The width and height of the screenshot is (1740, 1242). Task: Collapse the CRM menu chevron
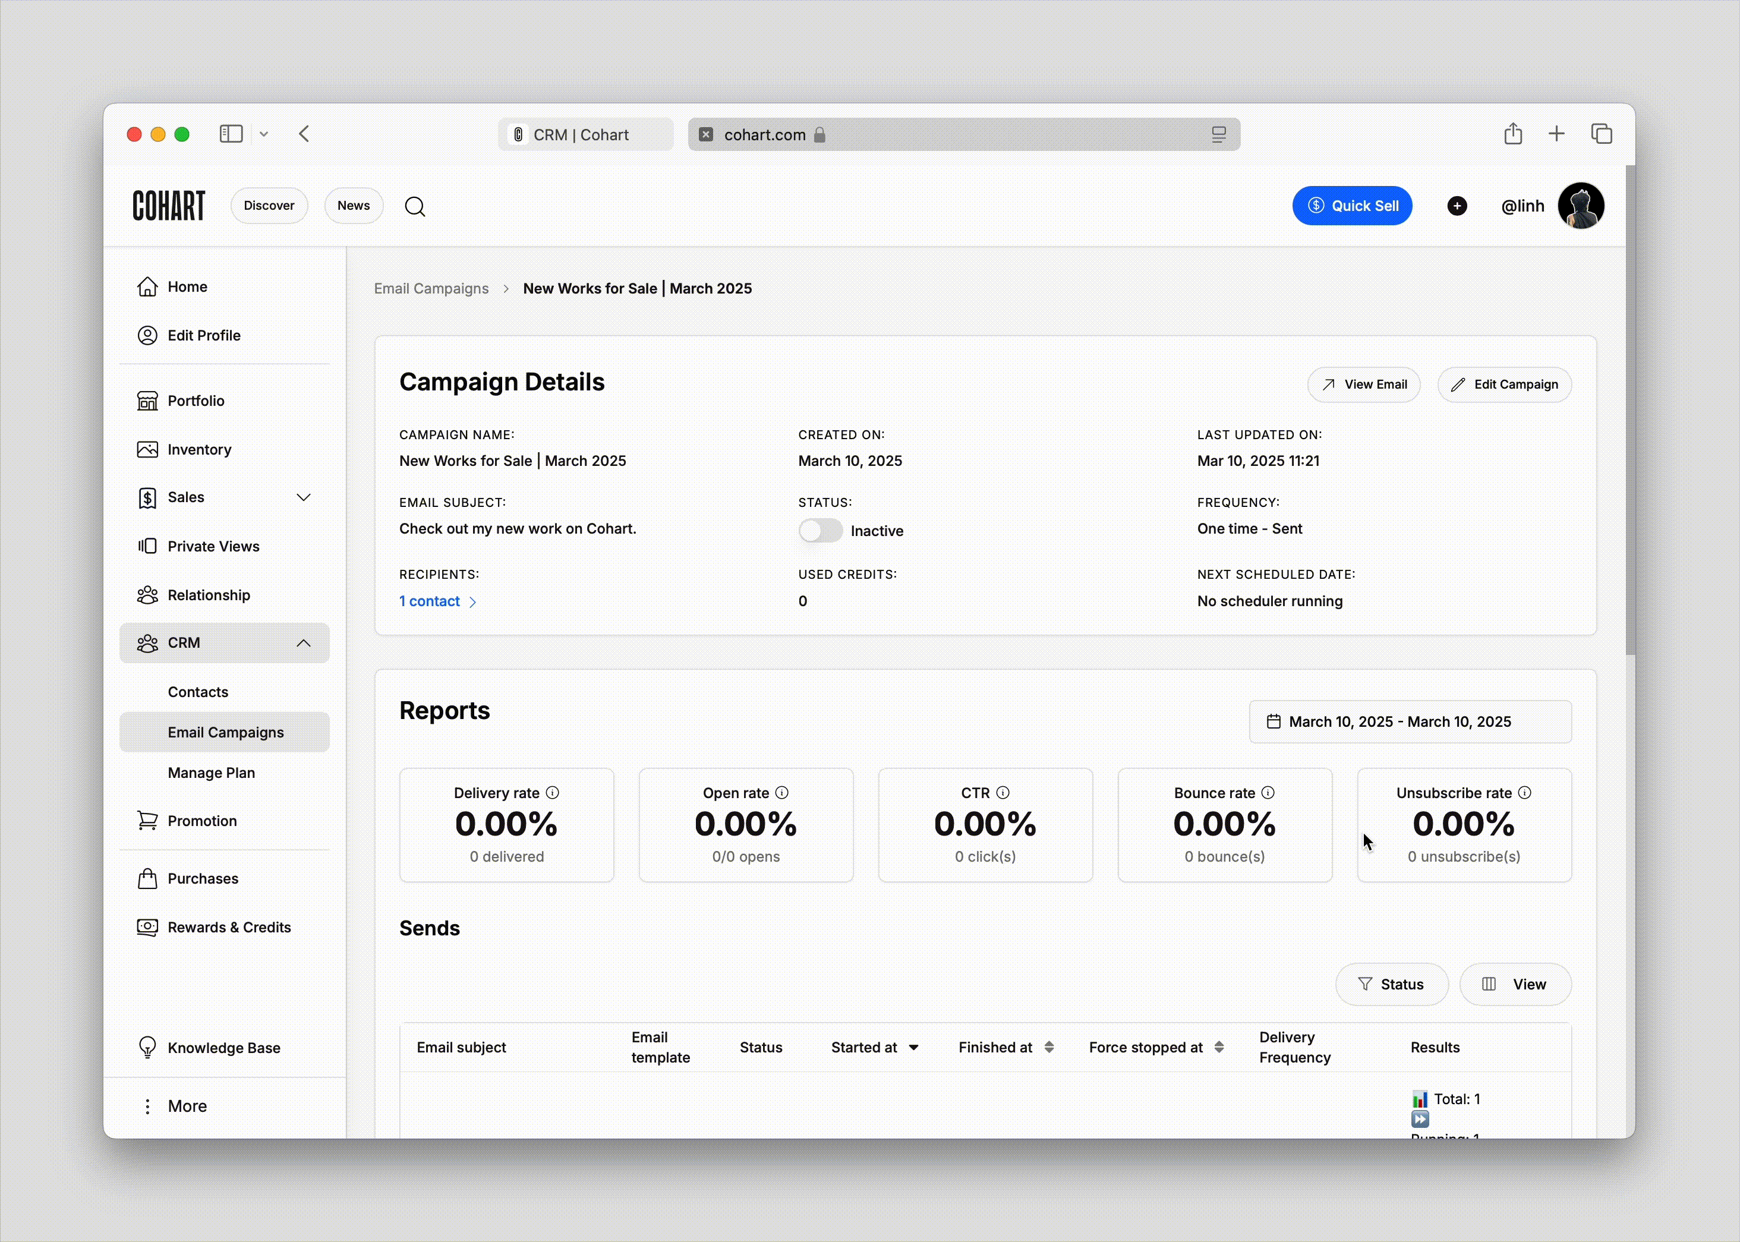pyautogui.click(x=304, y=643)
